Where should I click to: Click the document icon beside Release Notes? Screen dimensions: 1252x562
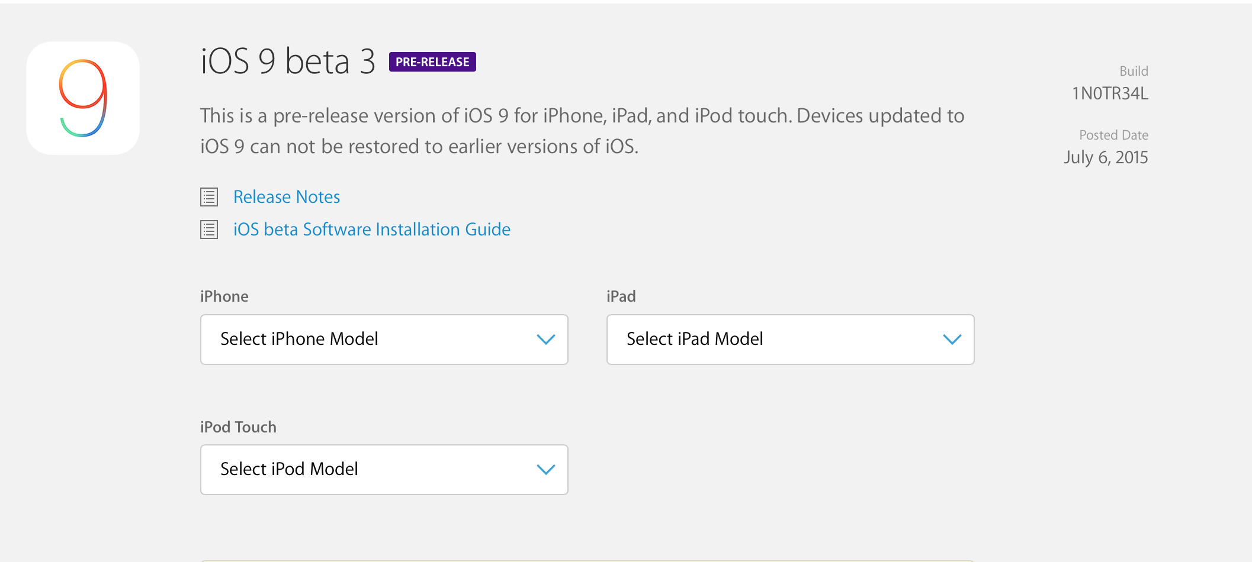click(x=209, y=197)
